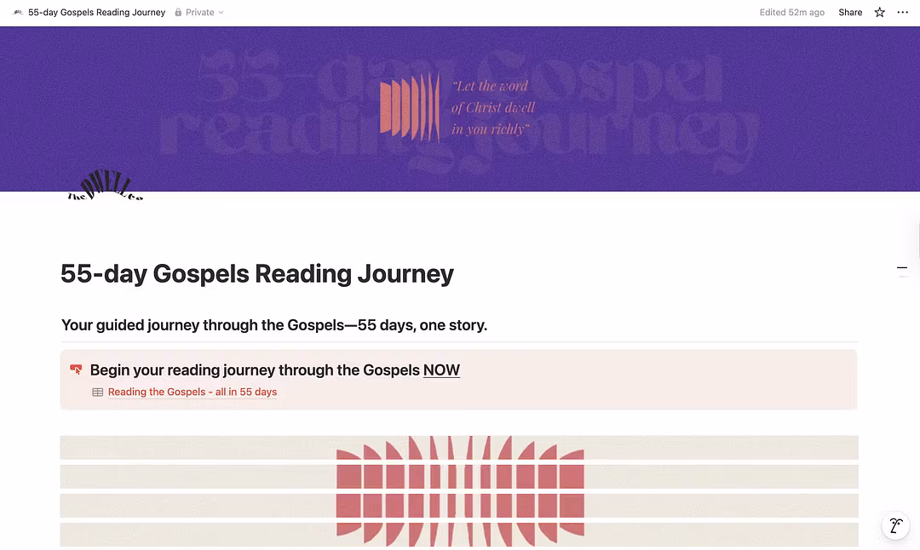Click the lock icon next to Private
Screen dimensions: 920x550
tap(178, 13)
